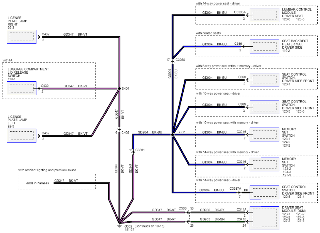Select the Seat Backrest Heater Mat component box
This screenshot has width=320, height=233.
click(265, 47)
